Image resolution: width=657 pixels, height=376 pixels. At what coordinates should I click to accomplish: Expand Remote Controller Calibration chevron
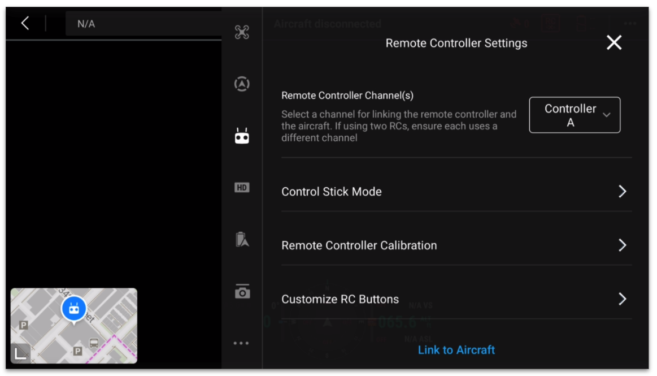pos(622,245)
